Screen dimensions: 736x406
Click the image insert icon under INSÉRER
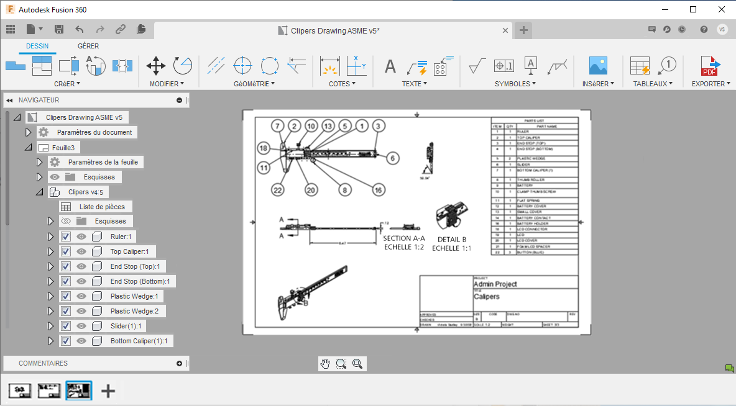point(597,66)
